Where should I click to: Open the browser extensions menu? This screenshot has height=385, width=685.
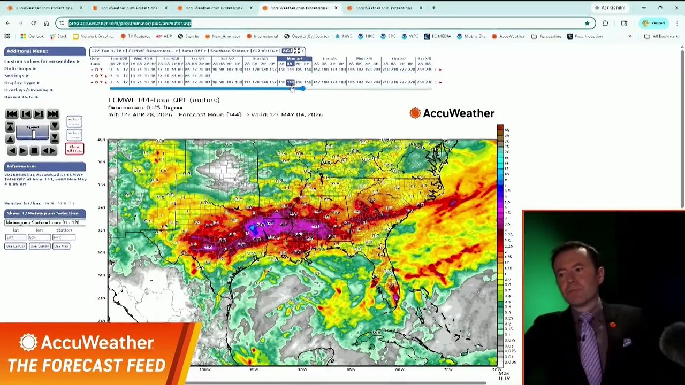coord(605,23)
